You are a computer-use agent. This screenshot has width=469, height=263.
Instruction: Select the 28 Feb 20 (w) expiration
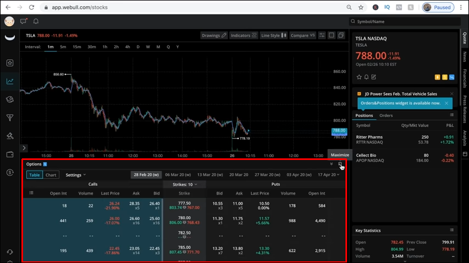click(x=146, y=175)
